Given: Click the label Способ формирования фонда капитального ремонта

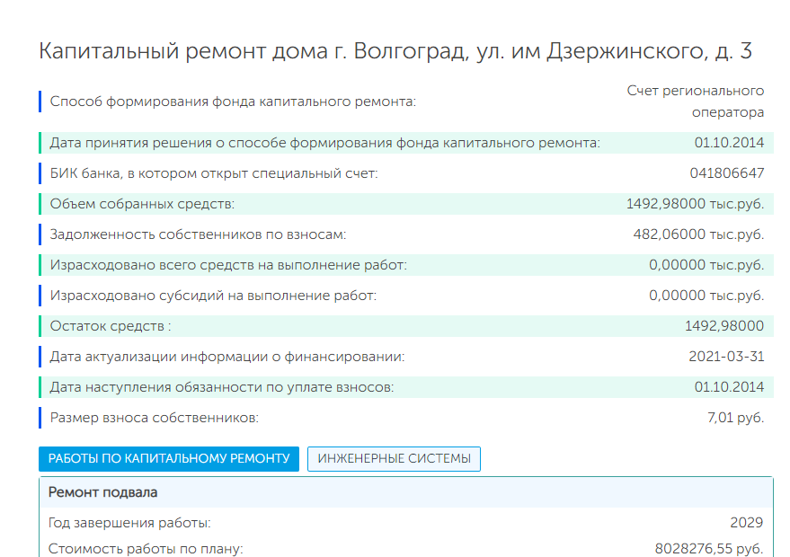Looking at the screenshot, I should click(x=233, y=102).
